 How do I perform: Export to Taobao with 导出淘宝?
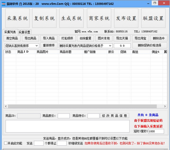(140, 38)
